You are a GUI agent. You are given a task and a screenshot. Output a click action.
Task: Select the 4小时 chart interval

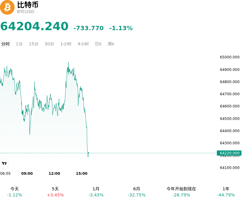tap(83, 44)
